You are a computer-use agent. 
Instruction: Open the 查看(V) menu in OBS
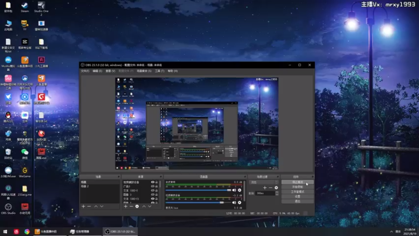[x=111, y=71]
